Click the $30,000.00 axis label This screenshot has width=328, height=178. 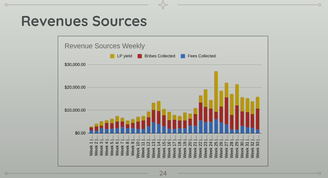click(75, 64)
